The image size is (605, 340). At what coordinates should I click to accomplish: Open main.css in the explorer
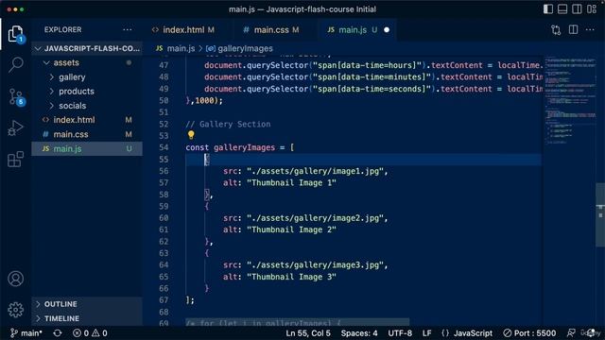[87, 134]
